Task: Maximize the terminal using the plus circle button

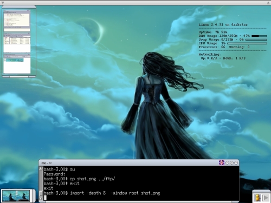Action: pyautogui.click(x=231, y=163)
